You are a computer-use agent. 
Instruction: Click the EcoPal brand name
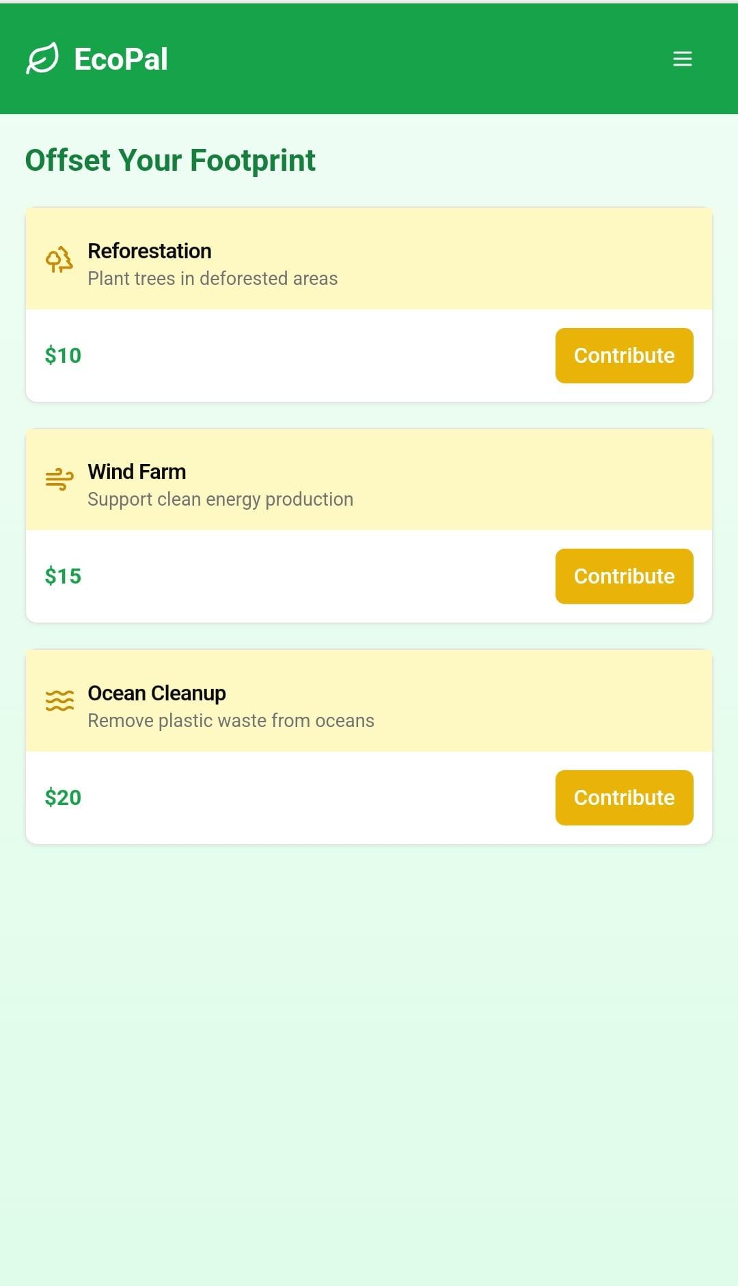(x=121, y=59)
